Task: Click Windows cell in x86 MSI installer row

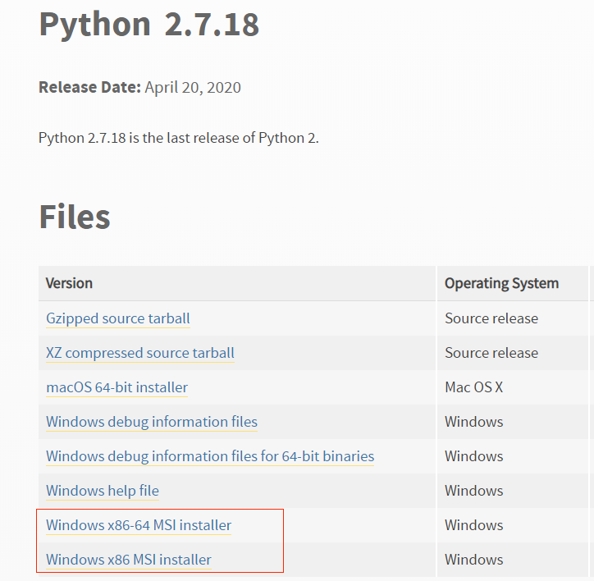Action: (x=473, y=560)
